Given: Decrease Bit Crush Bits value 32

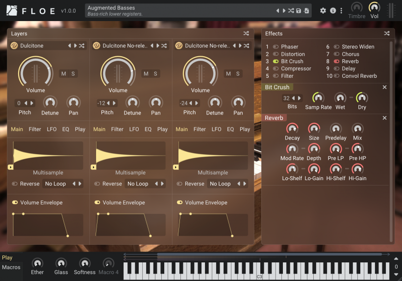Looking at the screenshot, I should 293,98.
